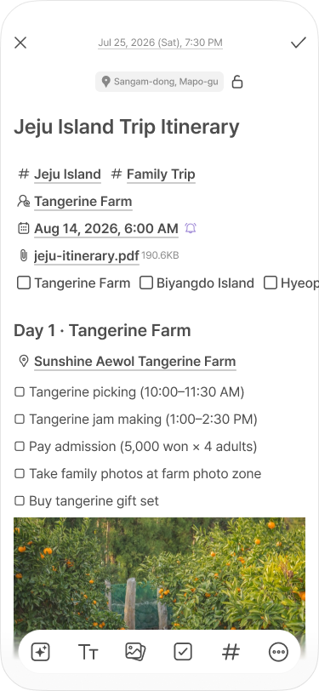This screenshot has height=691, width=319.
Task: Tap the AI sparkle icon in bottom toolbar
Action: coord(40,652)
